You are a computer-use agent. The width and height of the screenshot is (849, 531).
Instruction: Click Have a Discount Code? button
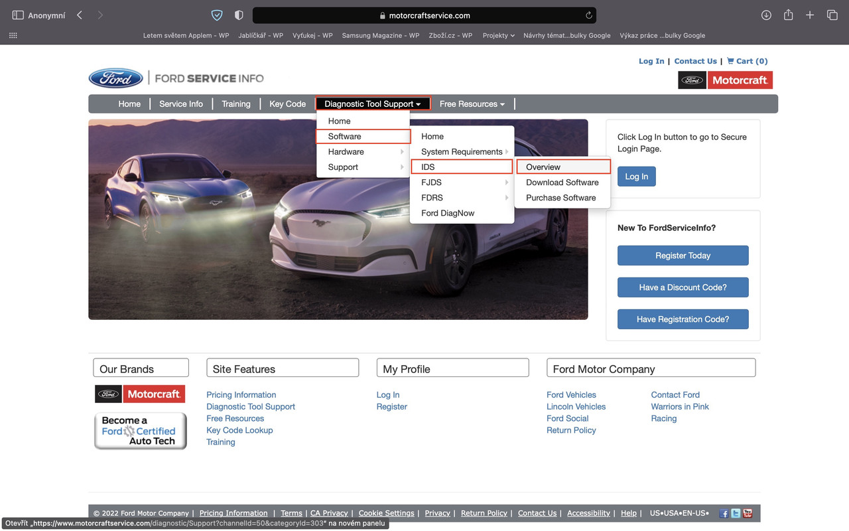click(x=683, y=287)
